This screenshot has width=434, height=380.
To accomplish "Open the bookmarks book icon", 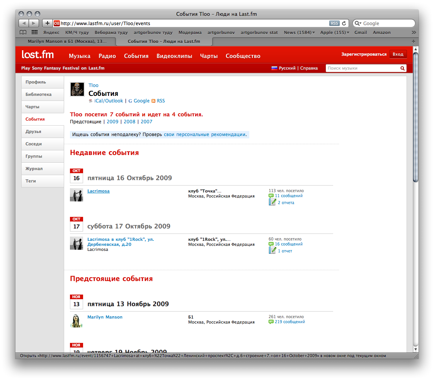I will [x=23, y=32].
